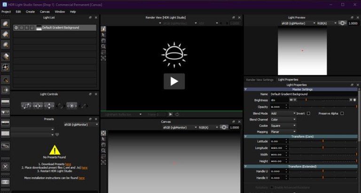Click the third Light Controls scale button
Image resolution: width=361 pixels, height=193 pixels.
[49, 106]
